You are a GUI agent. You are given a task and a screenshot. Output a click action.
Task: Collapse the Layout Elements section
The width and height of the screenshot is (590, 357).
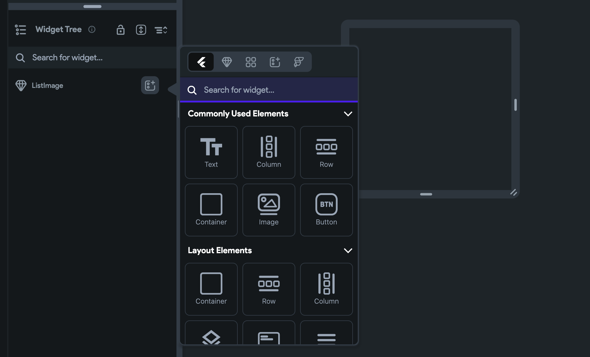click(348, 250)
